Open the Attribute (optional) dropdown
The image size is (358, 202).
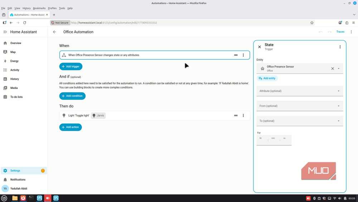pos(300,91)
